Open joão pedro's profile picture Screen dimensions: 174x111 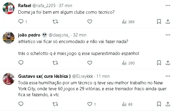(9, 38)
